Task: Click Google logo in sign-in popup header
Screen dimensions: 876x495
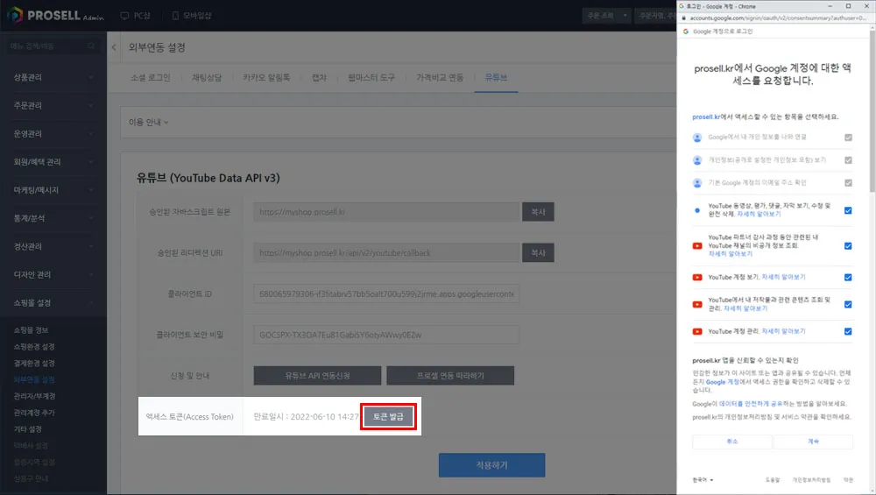Action: point(686,32)
